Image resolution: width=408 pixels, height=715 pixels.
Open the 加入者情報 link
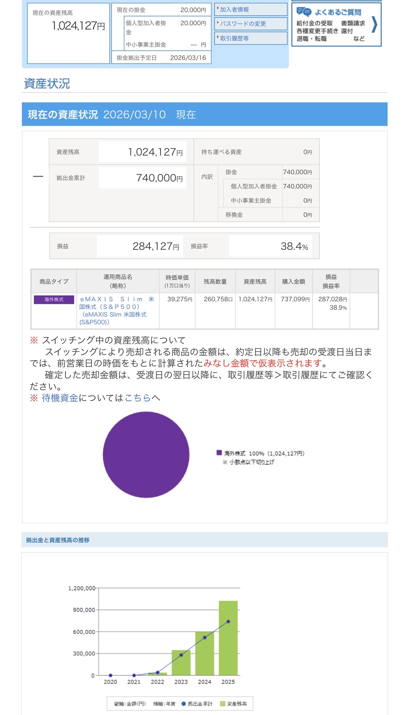tap(234, 10)
